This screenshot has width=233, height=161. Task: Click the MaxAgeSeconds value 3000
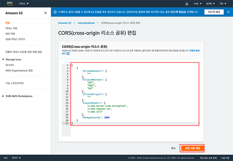107,118
